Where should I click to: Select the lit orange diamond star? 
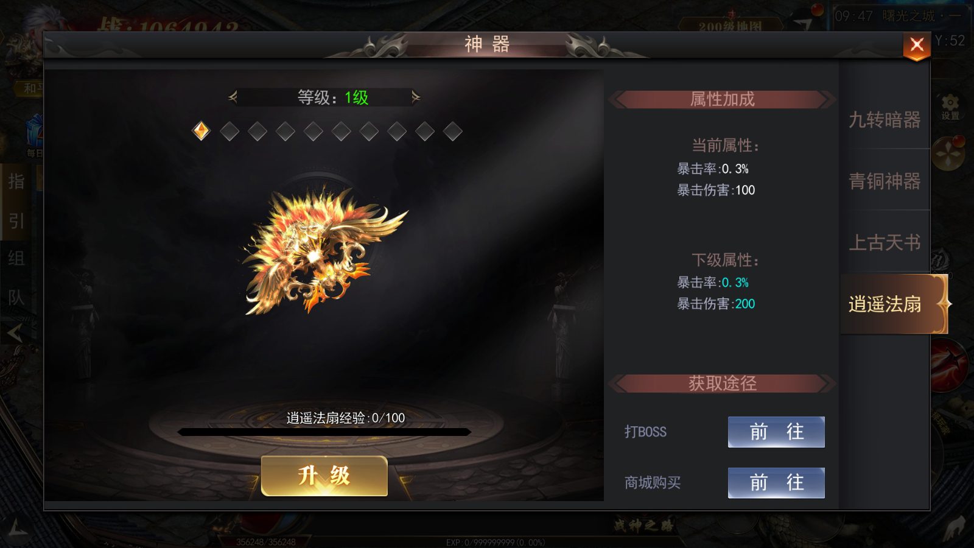click(201, 131)
